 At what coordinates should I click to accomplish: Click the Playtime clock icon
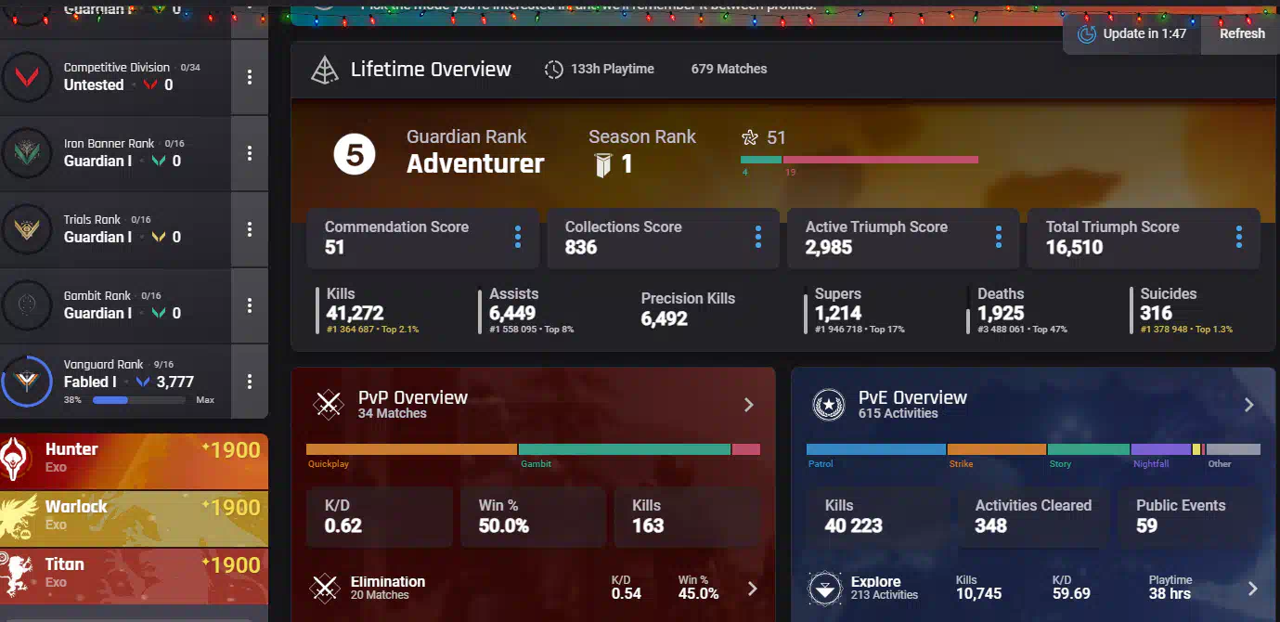pos(553,70)
